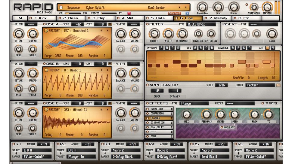292x164 pixels.
Task: Switch to the 7. Melody layer tab
Action: [217, 18]
